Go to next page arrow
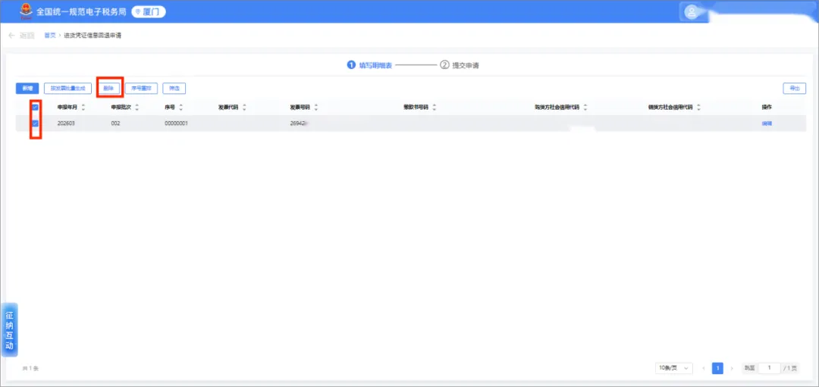Viewport: 819px width, 387px height. click(x=732, y=368)
